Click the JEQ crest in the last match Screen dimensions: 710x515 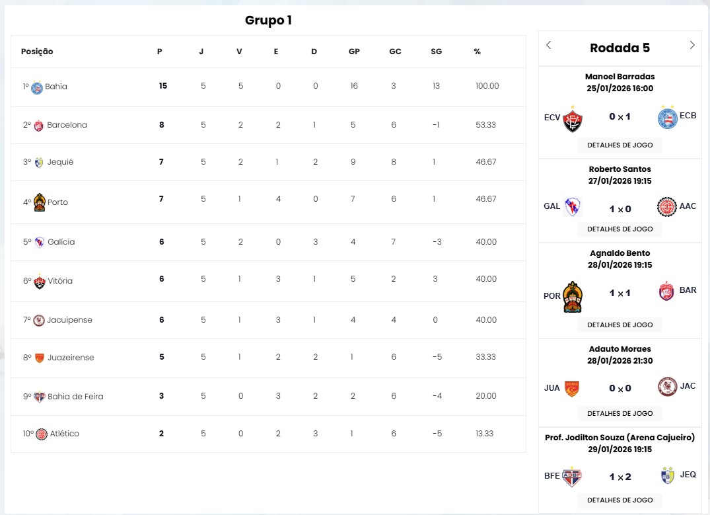click(668, 475)
